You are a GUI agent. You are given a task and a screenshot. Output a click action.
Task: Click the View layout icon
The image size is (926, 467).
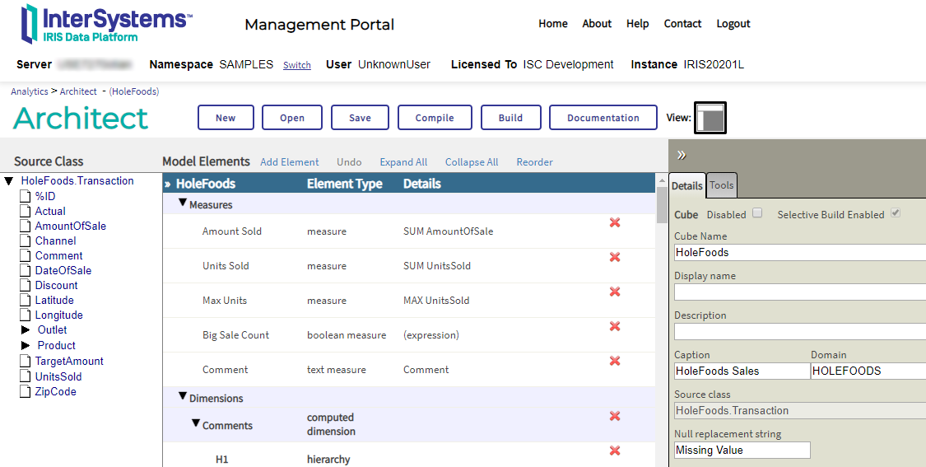click(x=710, y=118)
